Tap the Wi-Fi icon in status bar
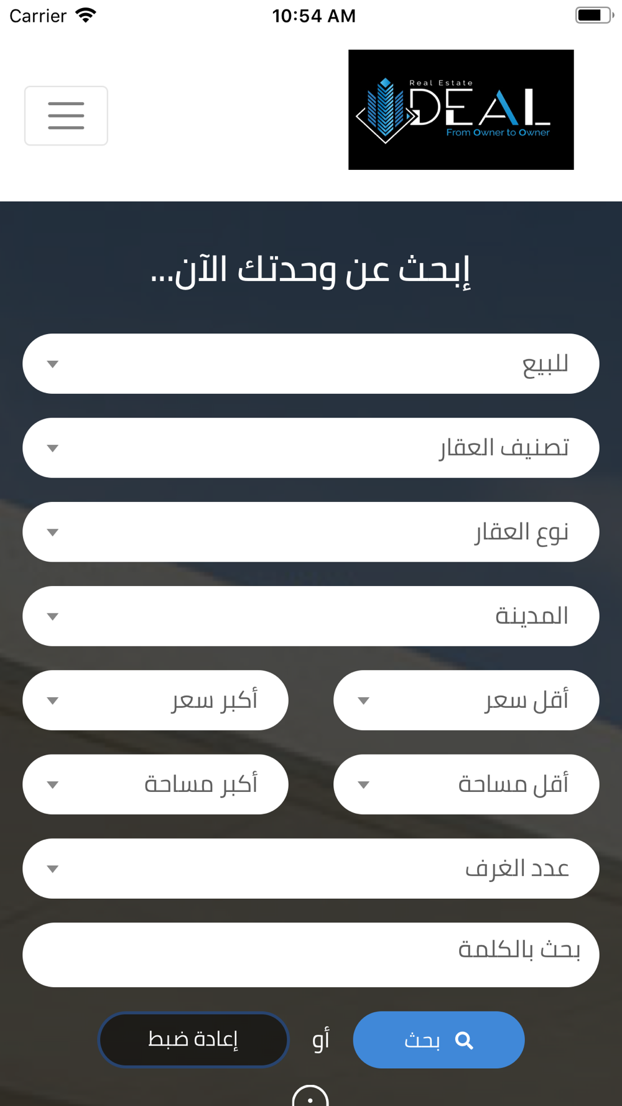 click(x=86, y=15)
